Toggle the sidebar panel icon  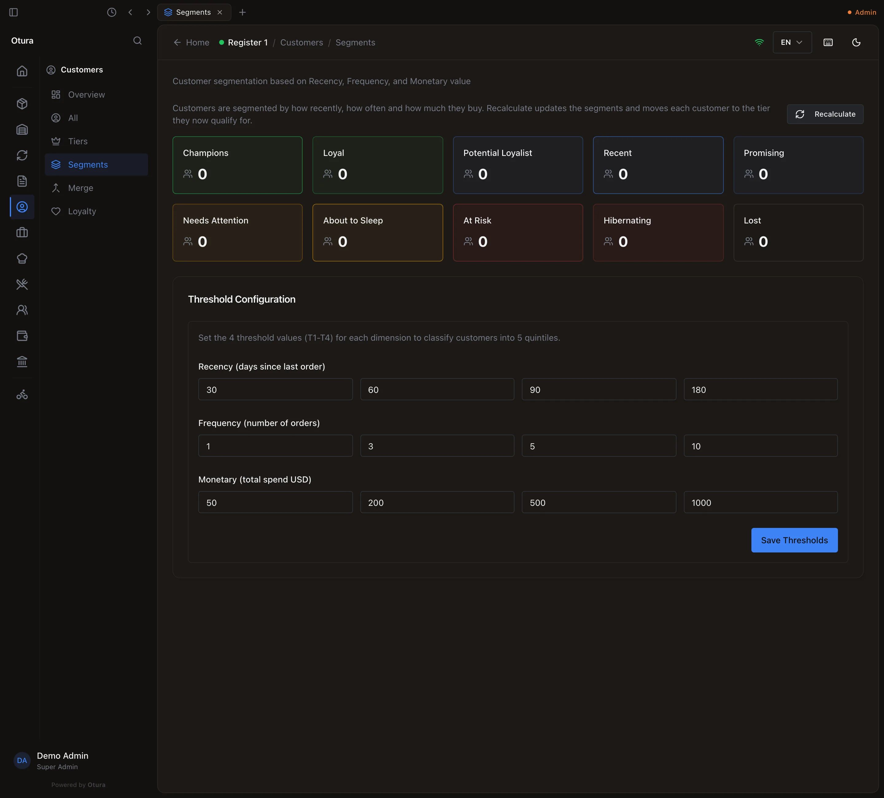tap(14, 12)
